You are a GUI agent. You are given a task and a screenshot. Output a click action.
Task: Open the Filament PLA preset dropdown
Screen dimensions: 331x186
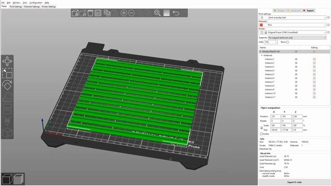click(x=293, y=25)
